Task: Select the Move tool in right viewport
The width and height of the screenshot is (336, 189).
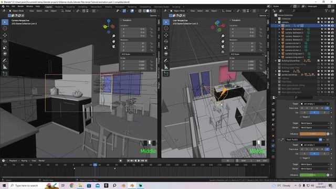Action: [x=166, y=35]
